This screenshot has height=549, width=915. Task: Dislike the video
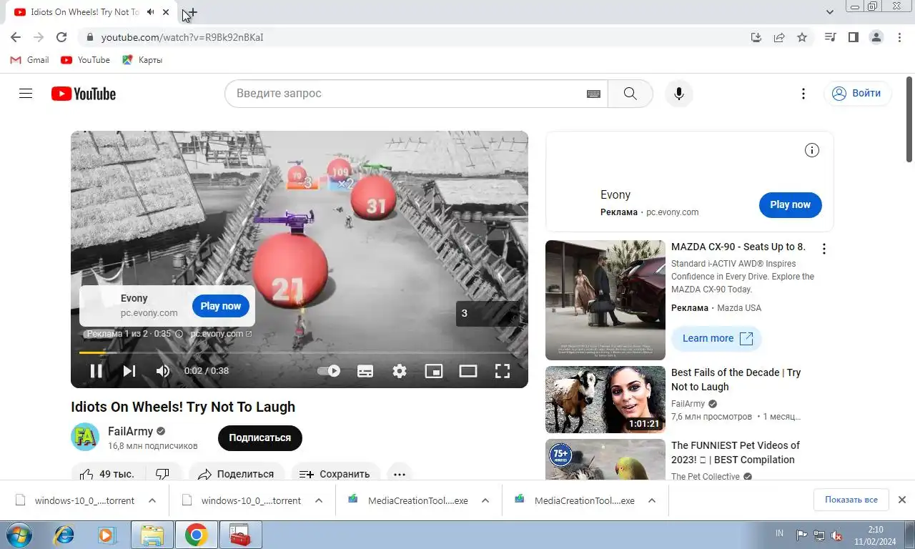click(x=162, y=474)
